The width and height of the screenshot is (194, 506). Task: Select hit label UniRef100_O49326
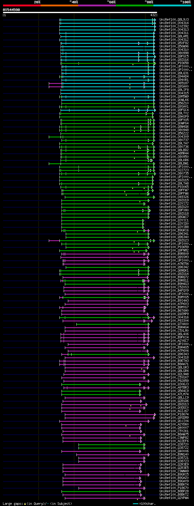(x=174, y=197)
